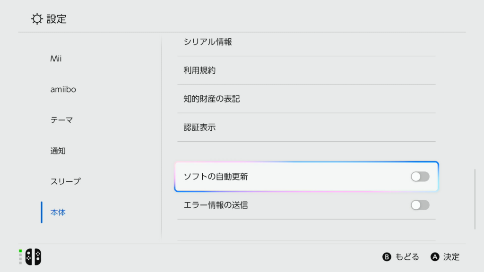This screenshot has height=272, width=484.
Task: Select テーマ in the sidebar
Action: pyautogui.click(x=61, y=120)
